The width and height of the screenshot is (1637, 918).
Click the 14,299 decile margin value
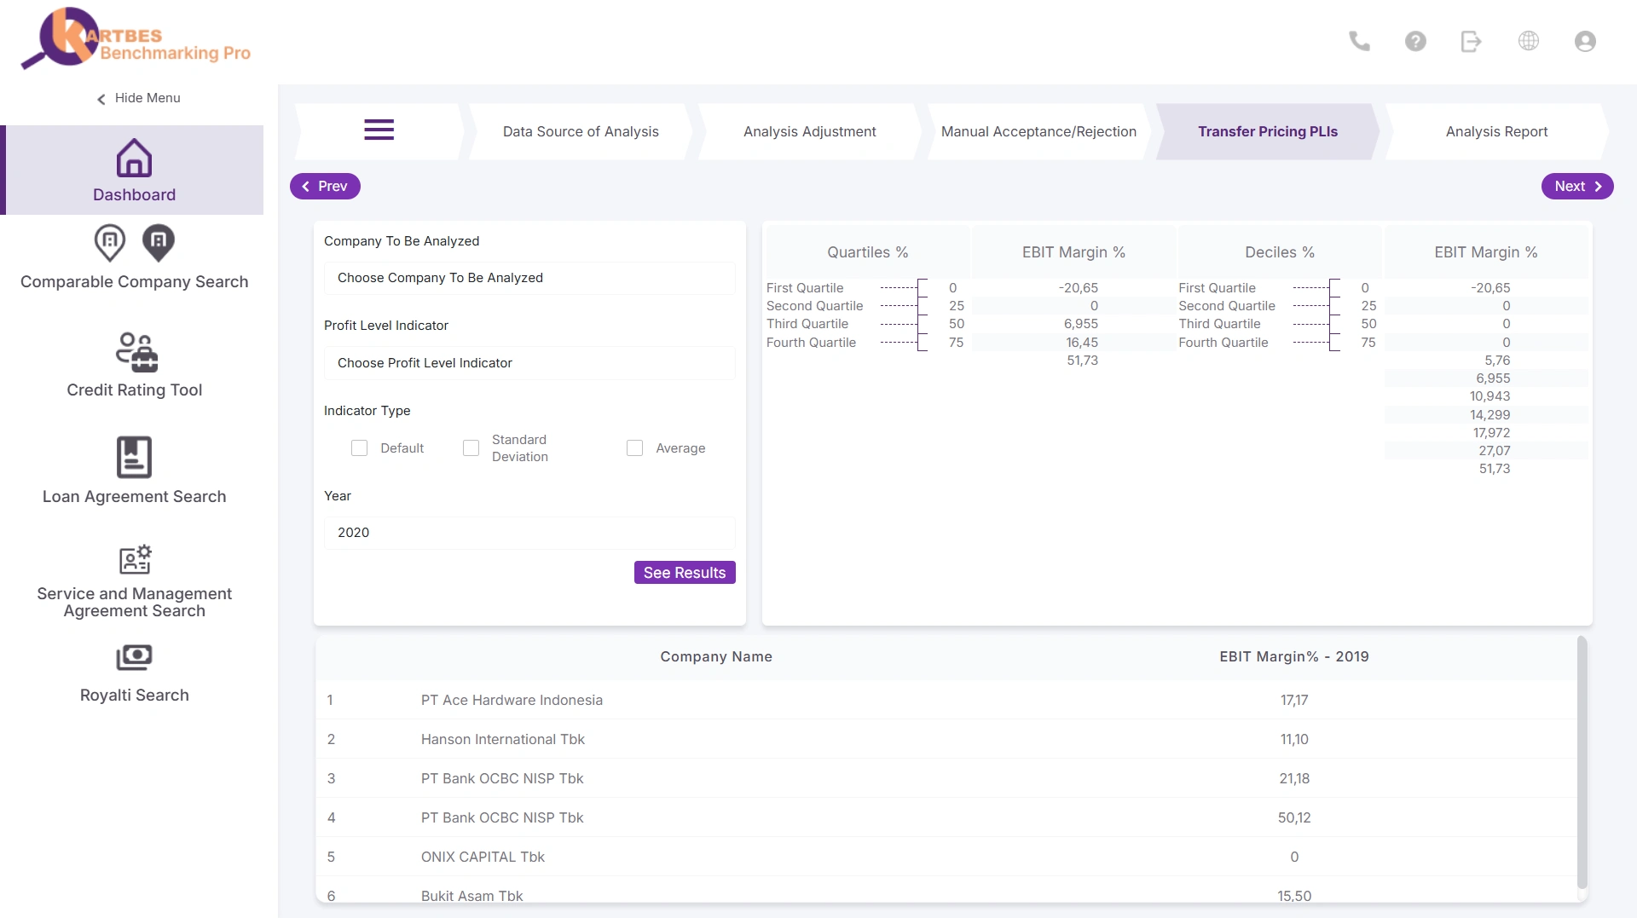(1489, 415)
